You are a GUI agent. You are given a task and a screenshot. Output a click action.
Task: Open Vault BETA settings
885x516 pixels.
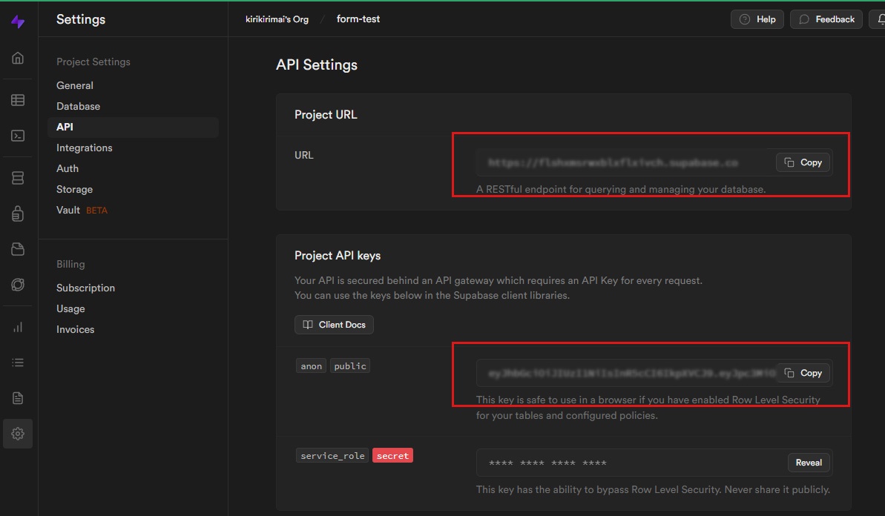(82, 211)
